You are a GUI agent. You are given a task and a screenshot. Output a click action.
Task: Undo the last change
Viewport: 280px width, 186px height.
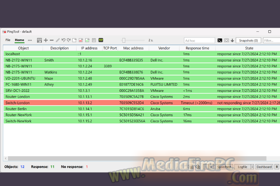[x=63, y=40]
